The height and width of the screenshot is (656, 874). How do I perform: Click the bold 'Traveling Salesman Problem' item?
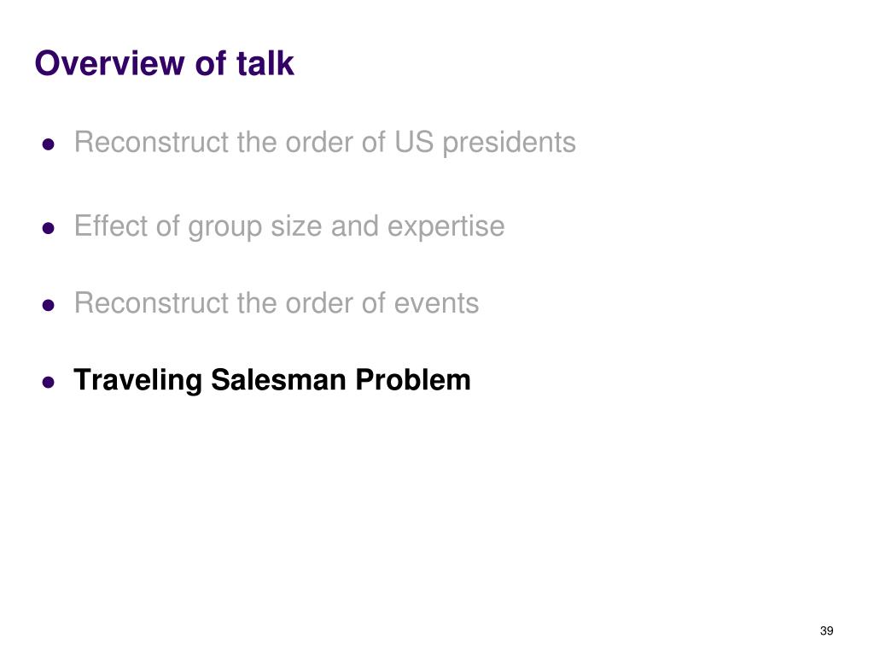pos(272,381)
